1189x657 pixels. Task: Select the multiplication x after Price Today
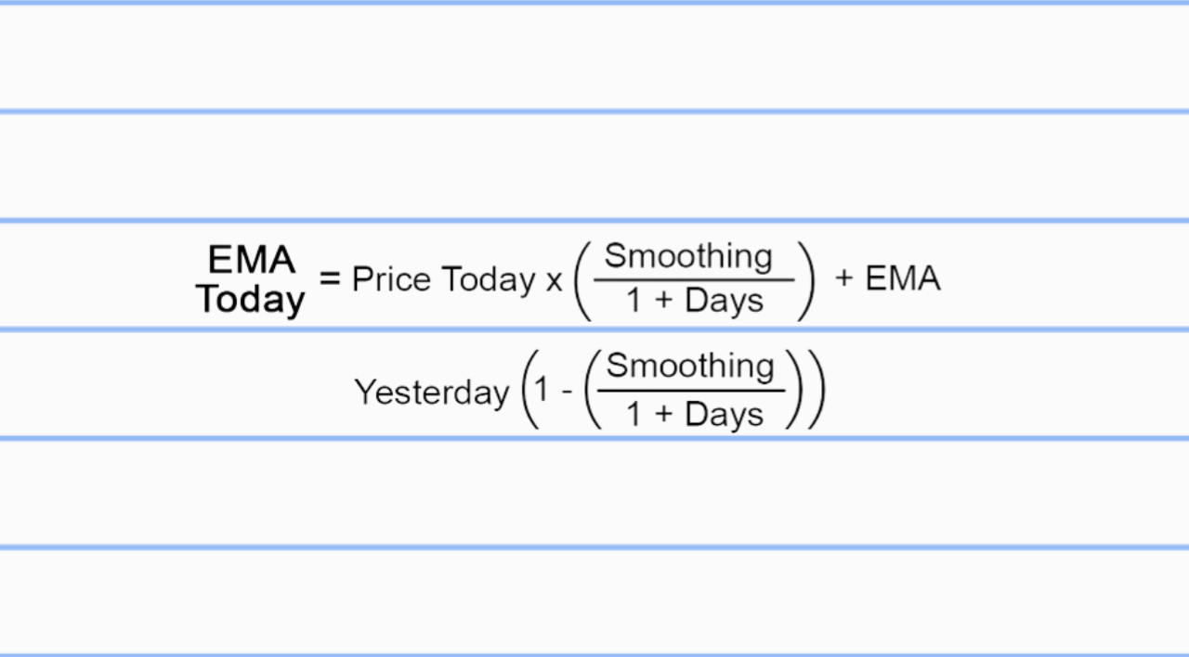[x=554, y=281]
